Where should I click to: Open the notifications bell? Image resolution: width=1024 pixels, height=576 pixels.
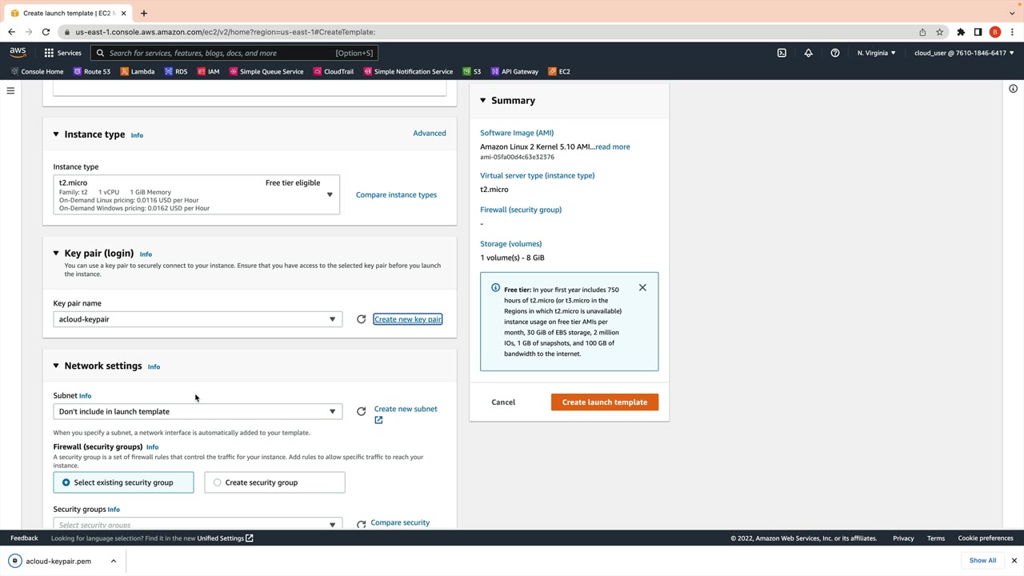point(808,53)
